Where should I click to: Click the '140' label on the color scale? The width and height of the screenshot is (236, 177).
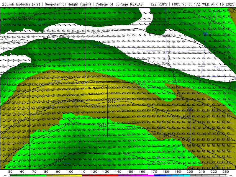pos(118,172)
